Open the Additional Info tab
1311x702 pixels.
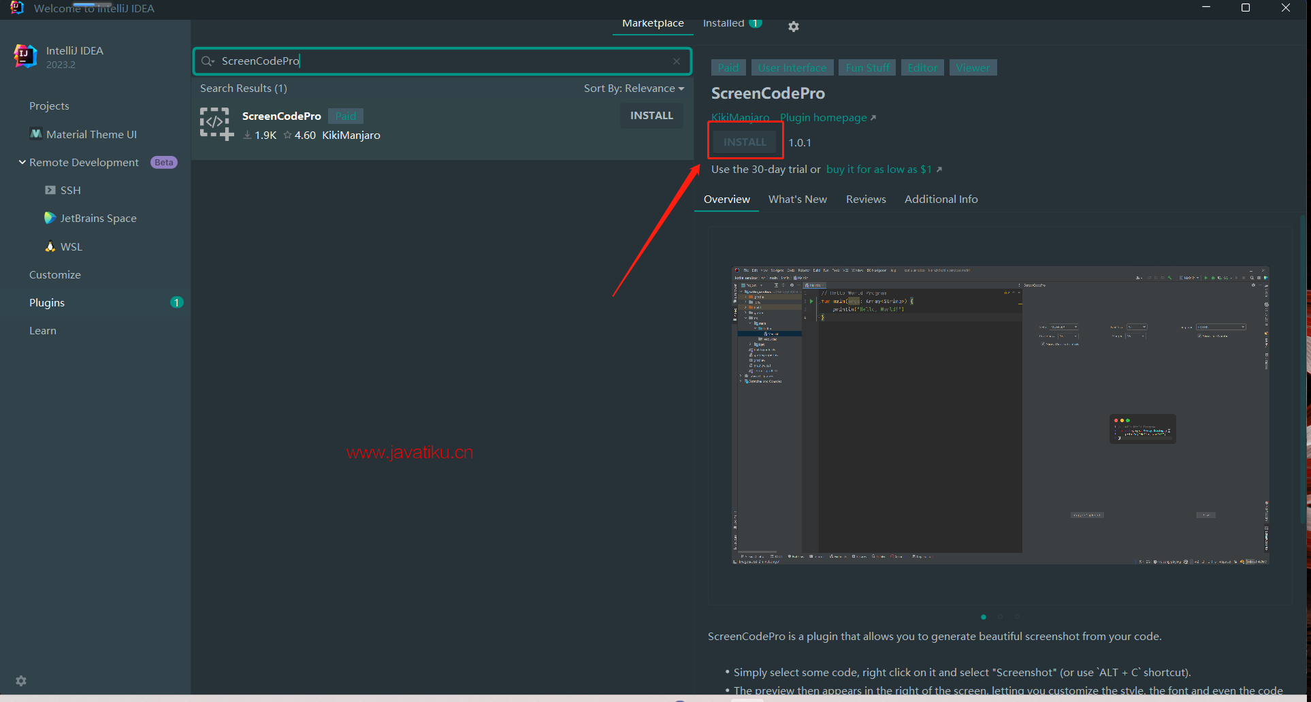[x=941, y=200]
